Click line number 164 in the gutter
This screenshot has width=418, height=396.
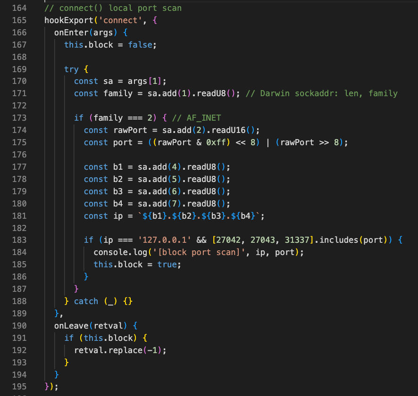(x=19, y=8)
